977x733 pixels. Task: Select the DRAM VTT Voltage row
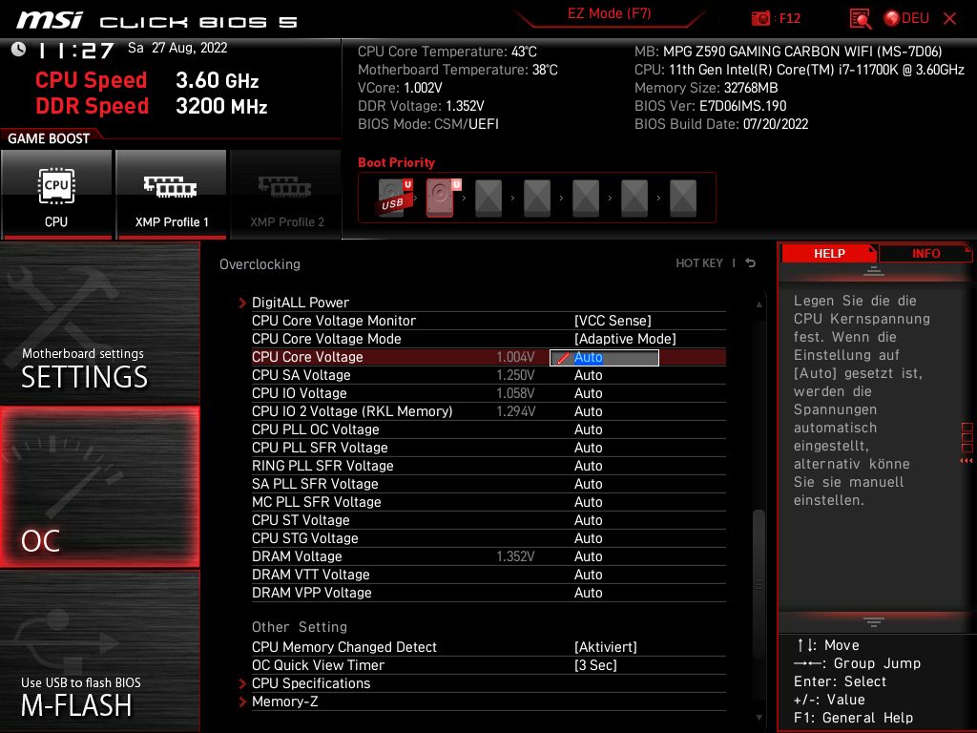(488, 575)
